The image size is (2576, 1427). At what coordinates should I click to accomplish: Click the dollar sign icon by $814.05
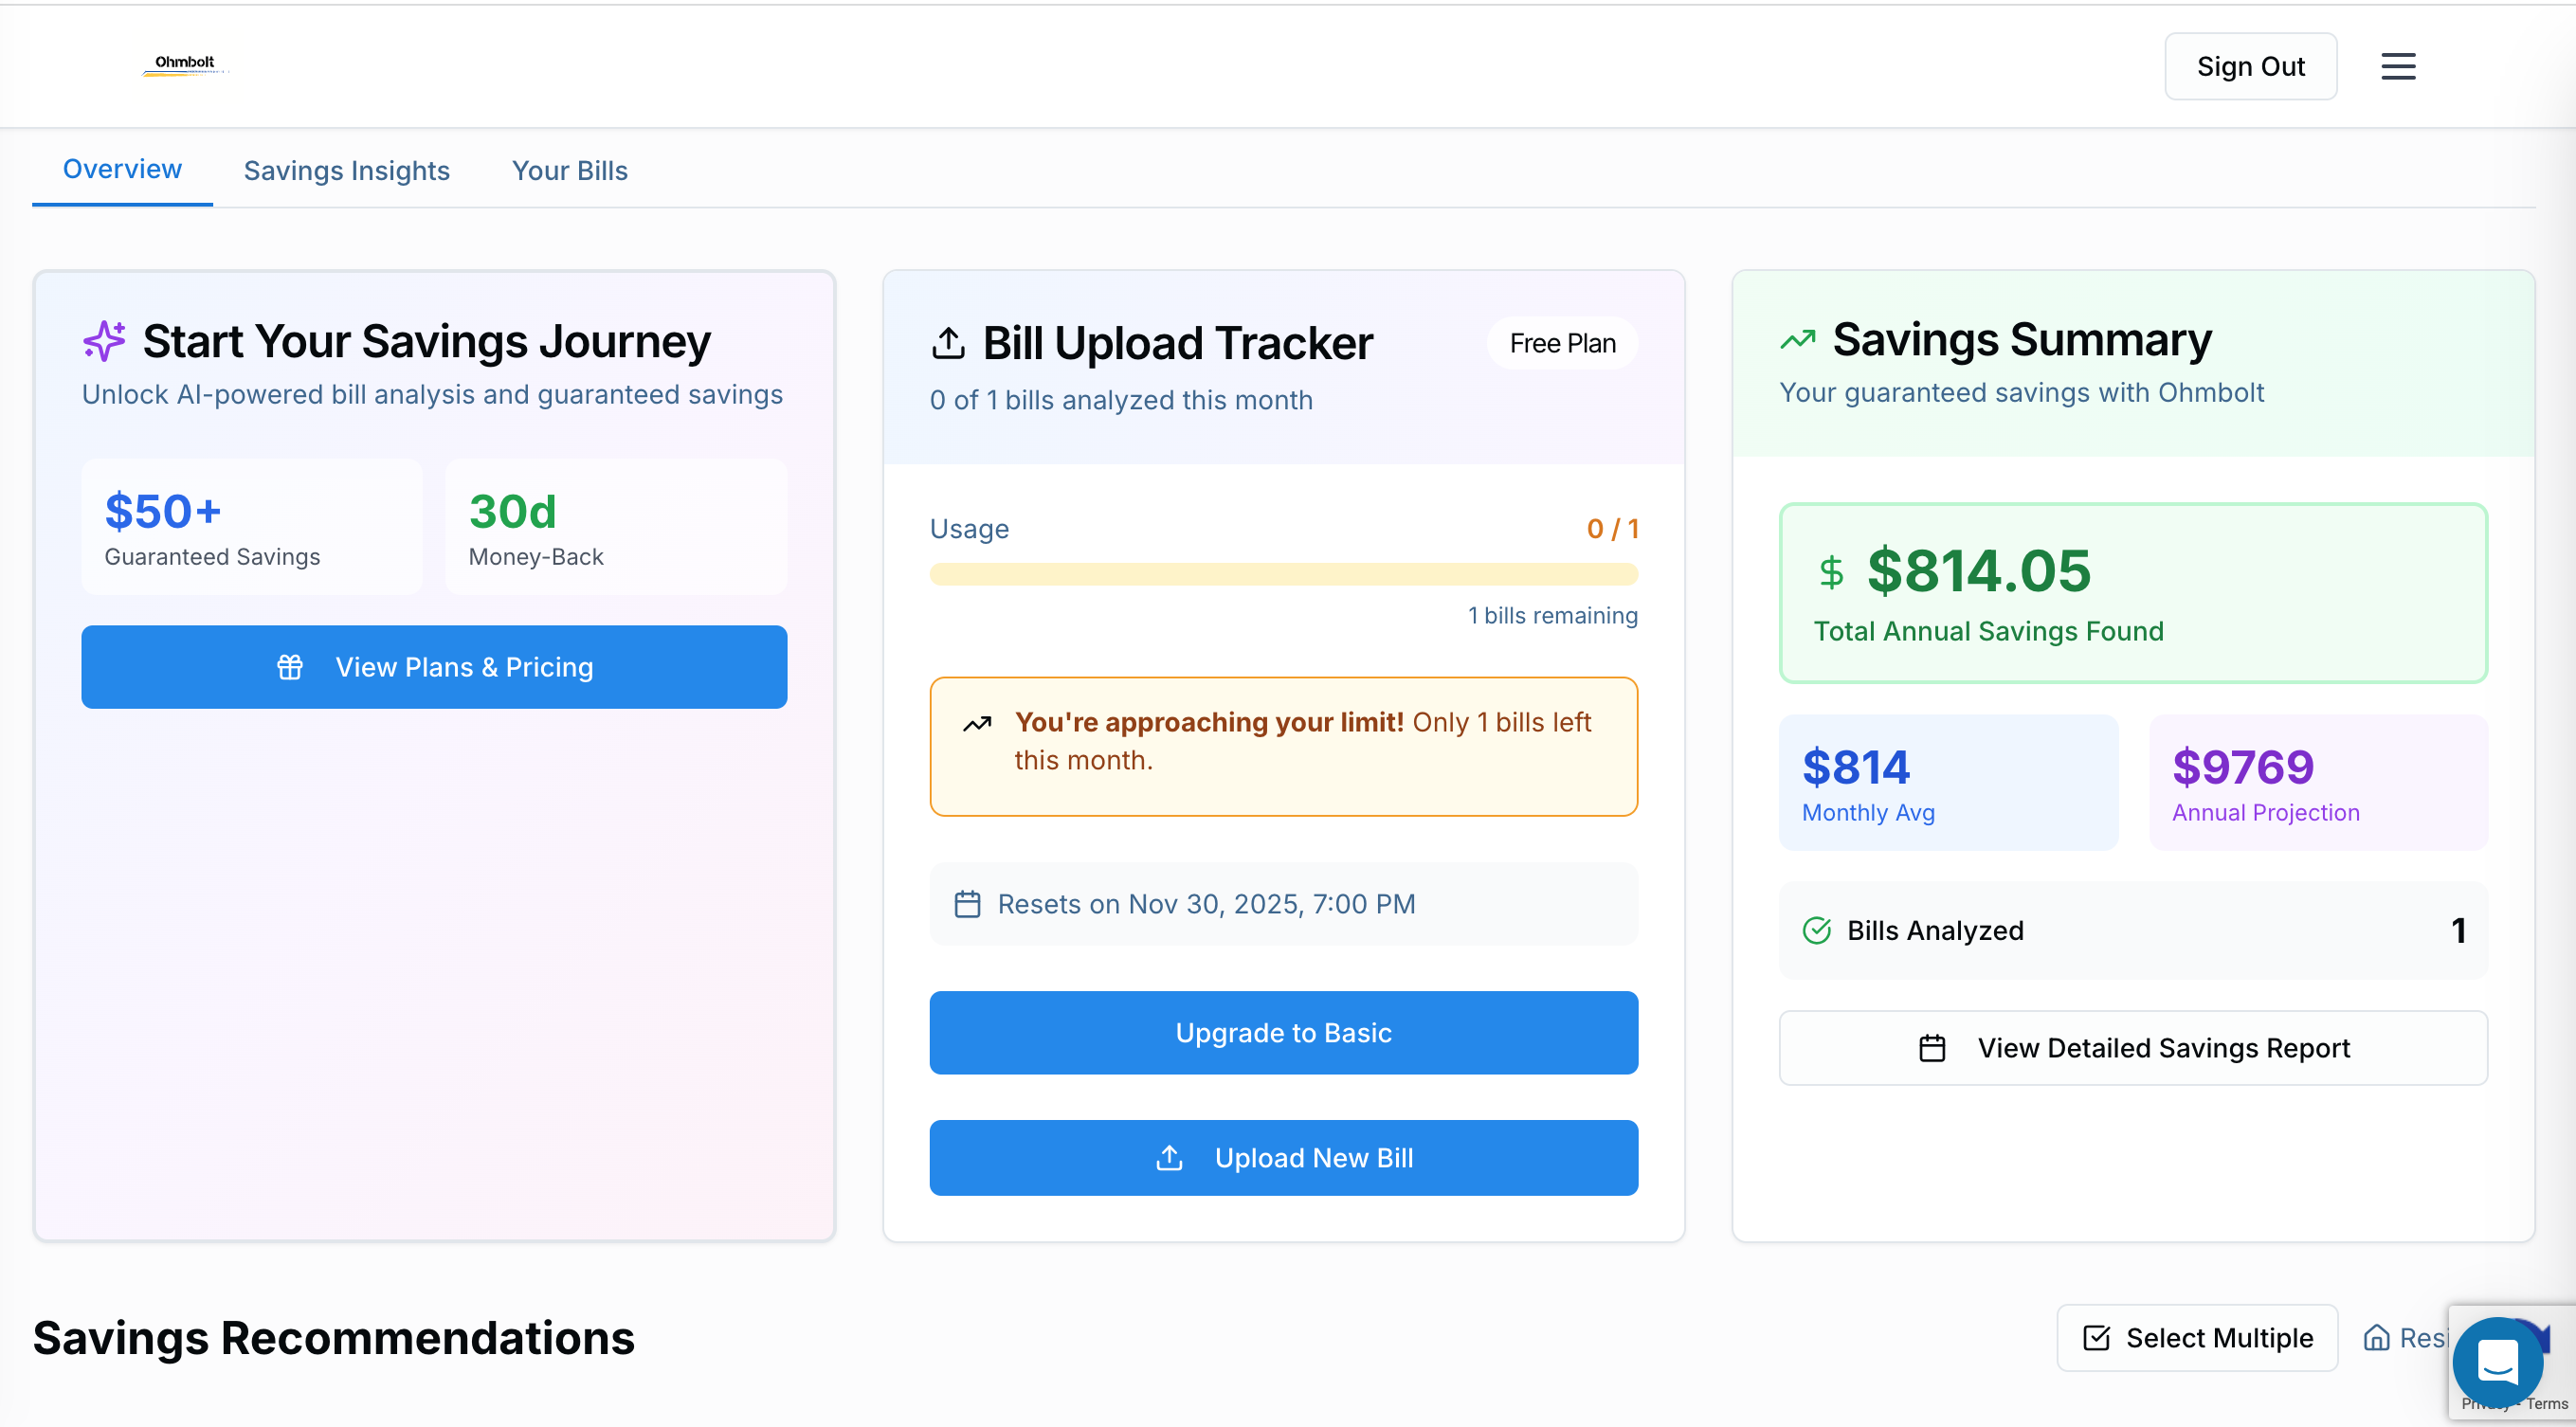click(x=1831, y=572)
